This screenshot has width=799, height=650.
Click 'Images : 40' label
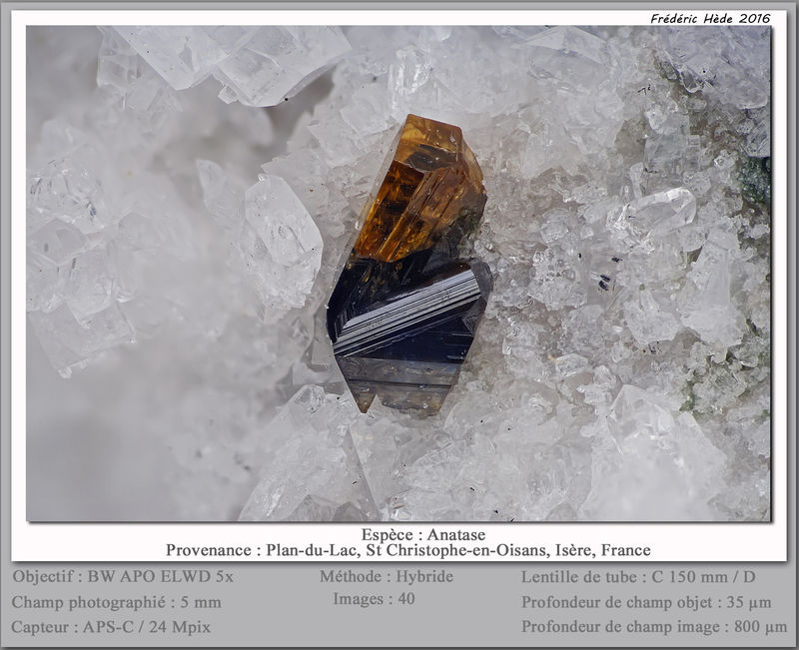click(374, 598)
